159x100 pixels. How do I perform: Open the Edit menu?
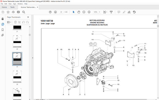tap(6, 4)
